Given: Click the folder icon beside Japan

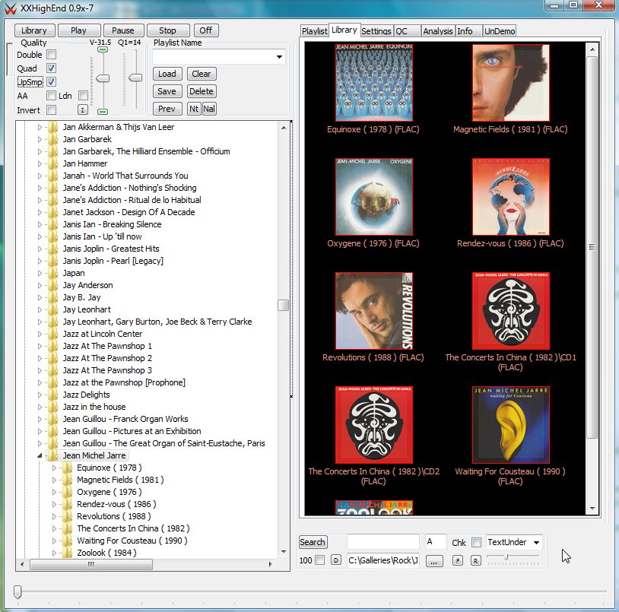Looking at the screenshot, I should 53,273.
